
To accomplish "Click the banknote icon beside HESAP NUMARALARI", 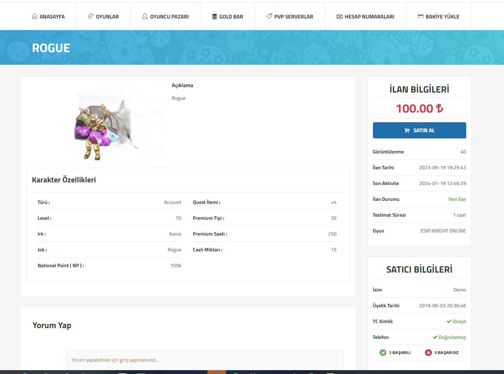I will (339, 17).
